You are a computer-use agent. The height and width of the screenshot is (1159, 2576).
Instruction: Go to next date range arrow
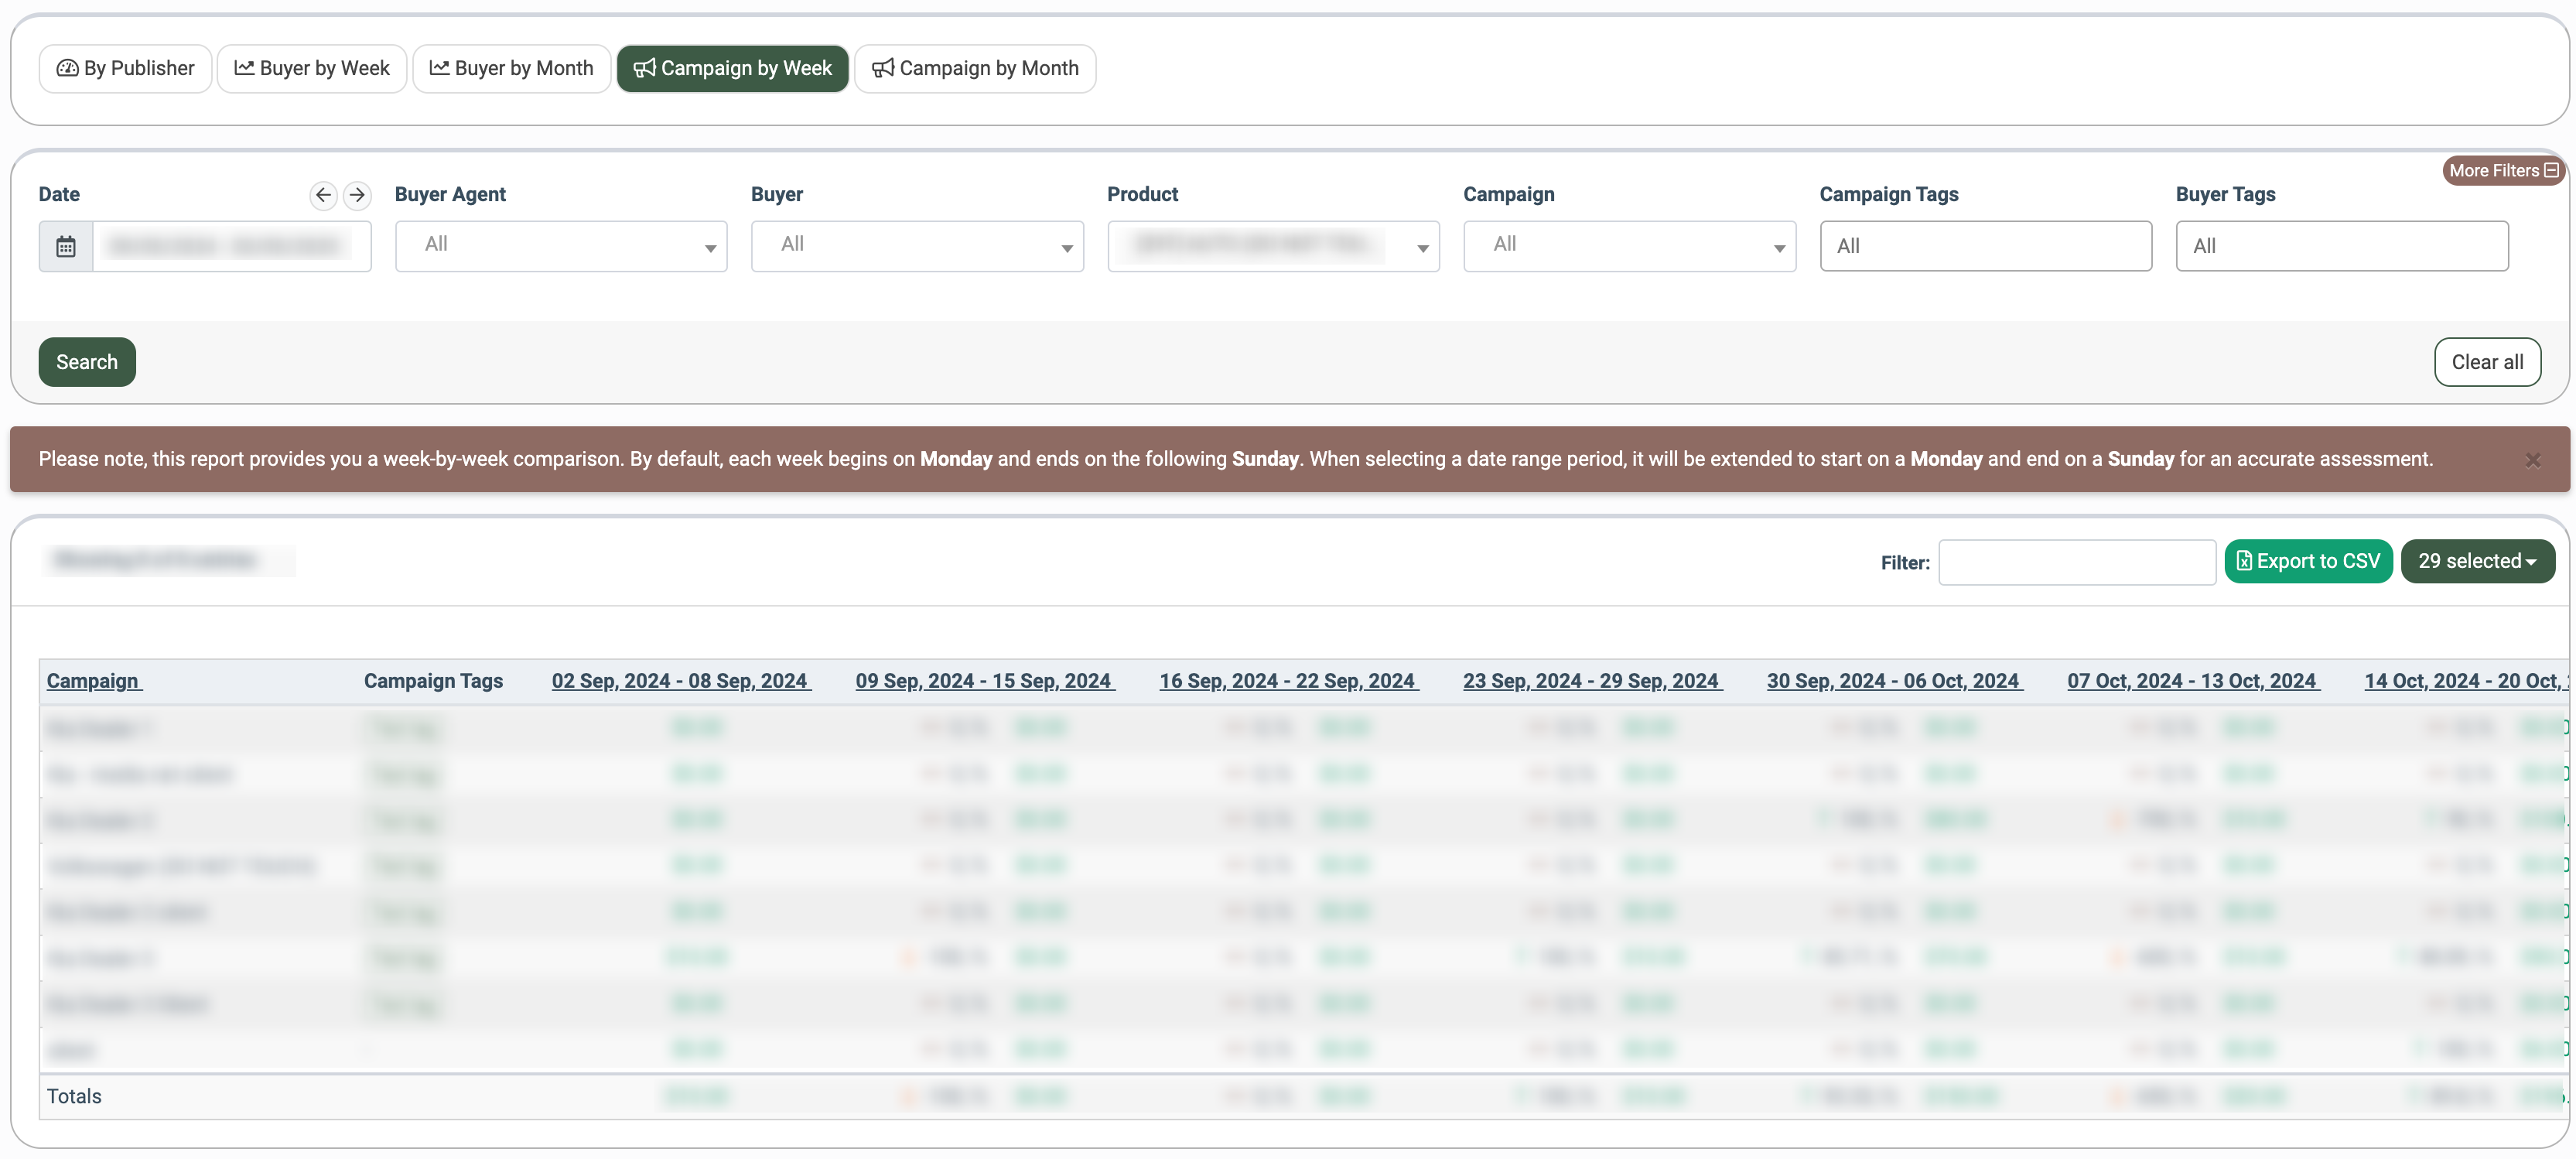[357, 194]
